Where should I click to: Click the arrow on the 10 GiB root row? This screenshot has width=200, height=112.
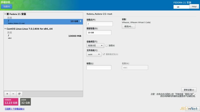coord(80,21)
